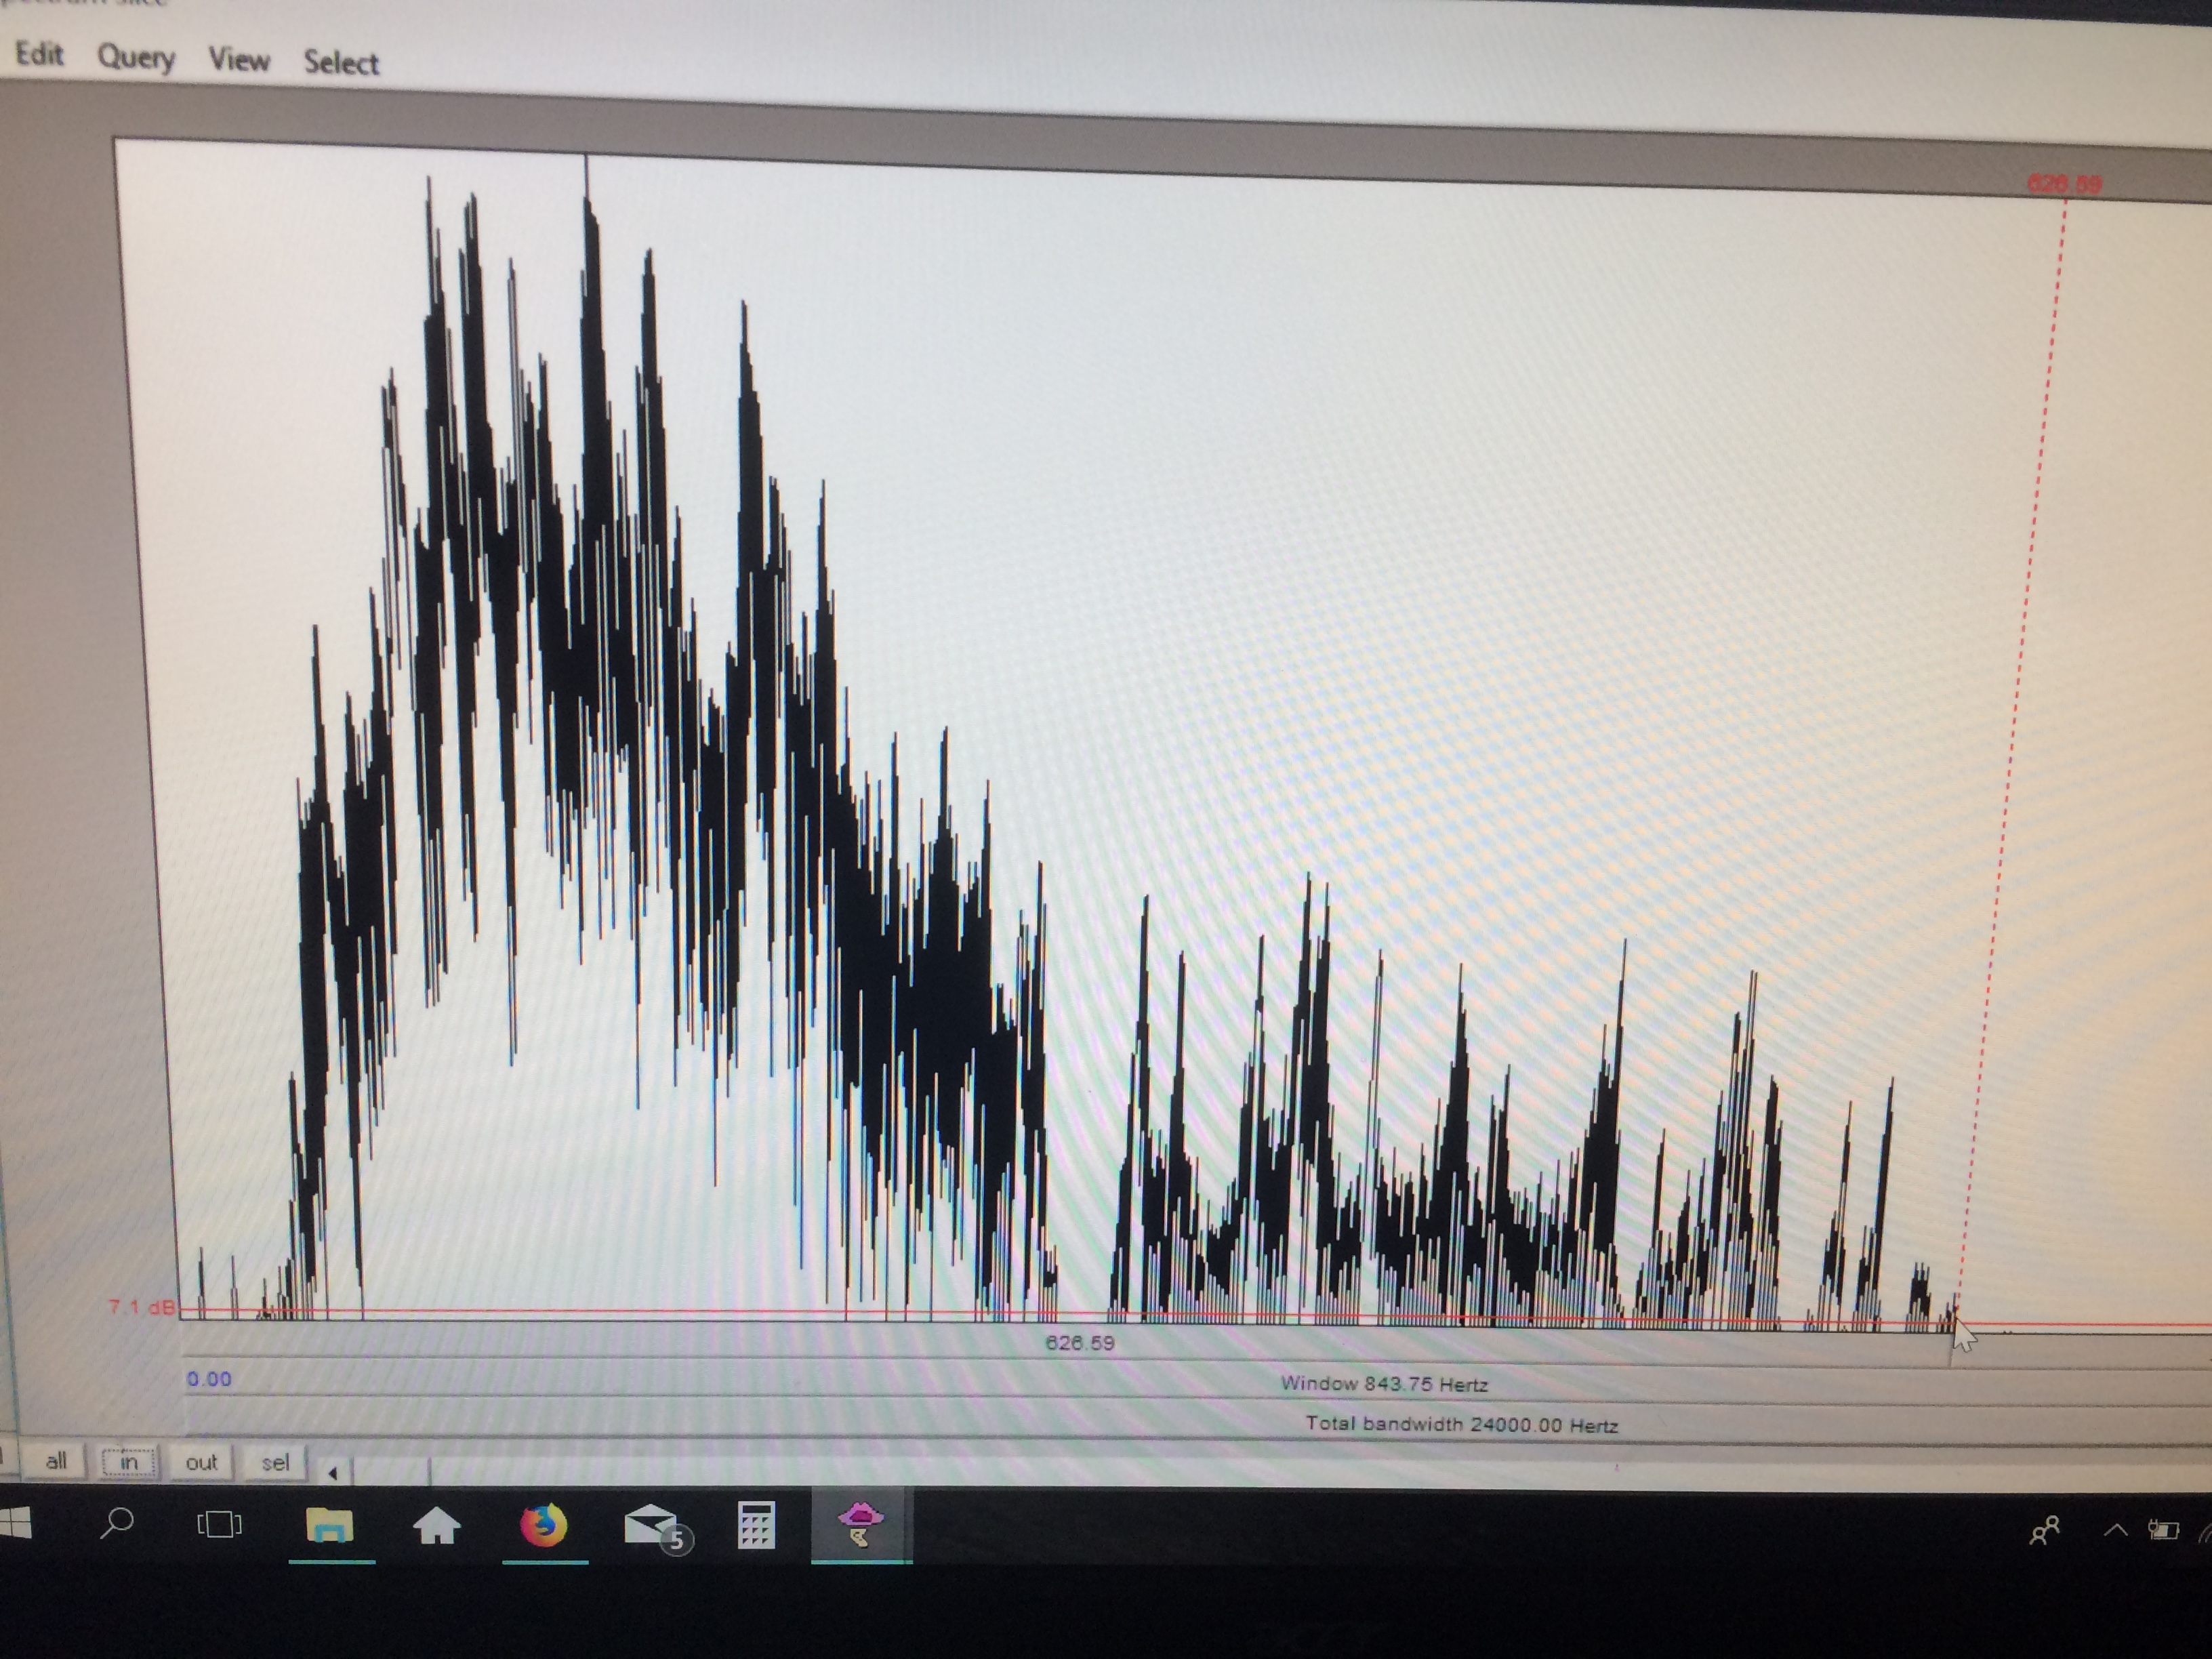
Task: Open Task View from taskbar
Action: pos(219,1525)
